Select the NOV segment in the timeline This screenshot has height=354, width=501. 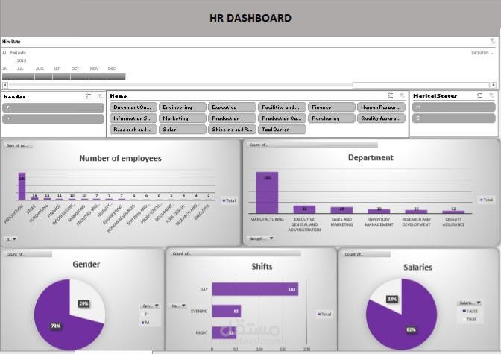(x=98, y=76)
